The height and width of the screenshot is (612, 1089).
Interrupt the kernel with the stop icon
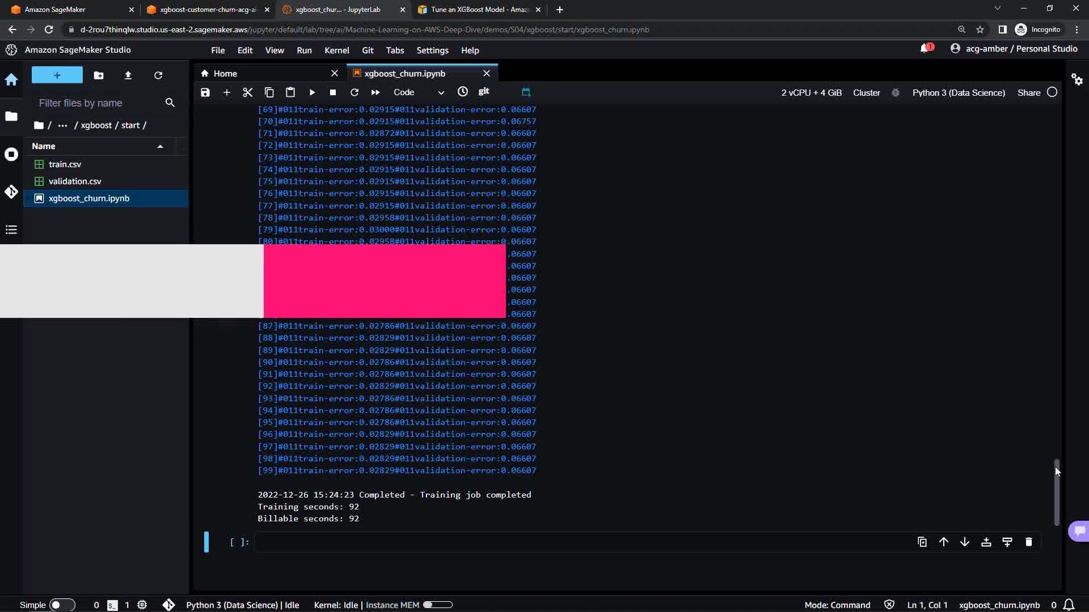(x=333, y=92)
